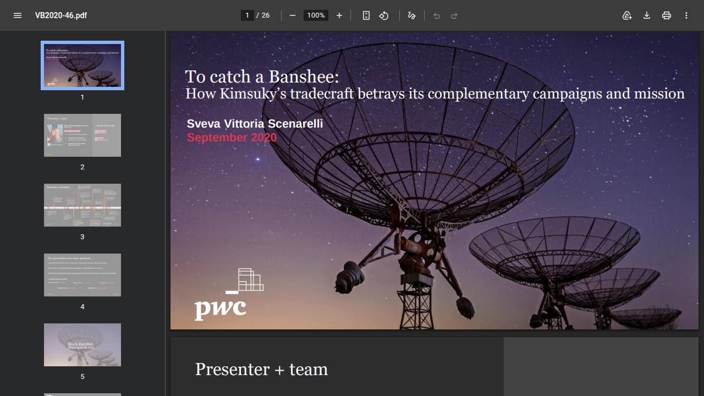Click the undo arrow icon
704x396 pixels.
(x=437, y=15)
